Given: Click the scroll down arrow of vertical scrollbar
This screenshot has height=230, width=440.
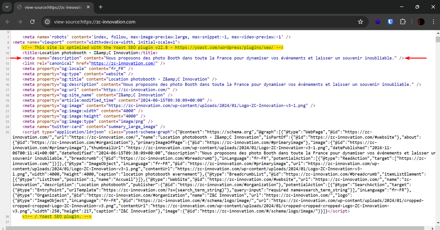Looking at the screenshot, I should pos(438,223).
